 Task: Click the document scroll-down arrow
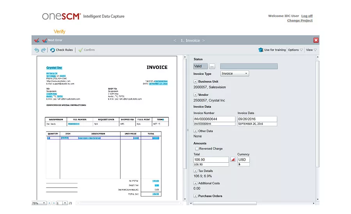pyautogui.click(x=185, y=199)
